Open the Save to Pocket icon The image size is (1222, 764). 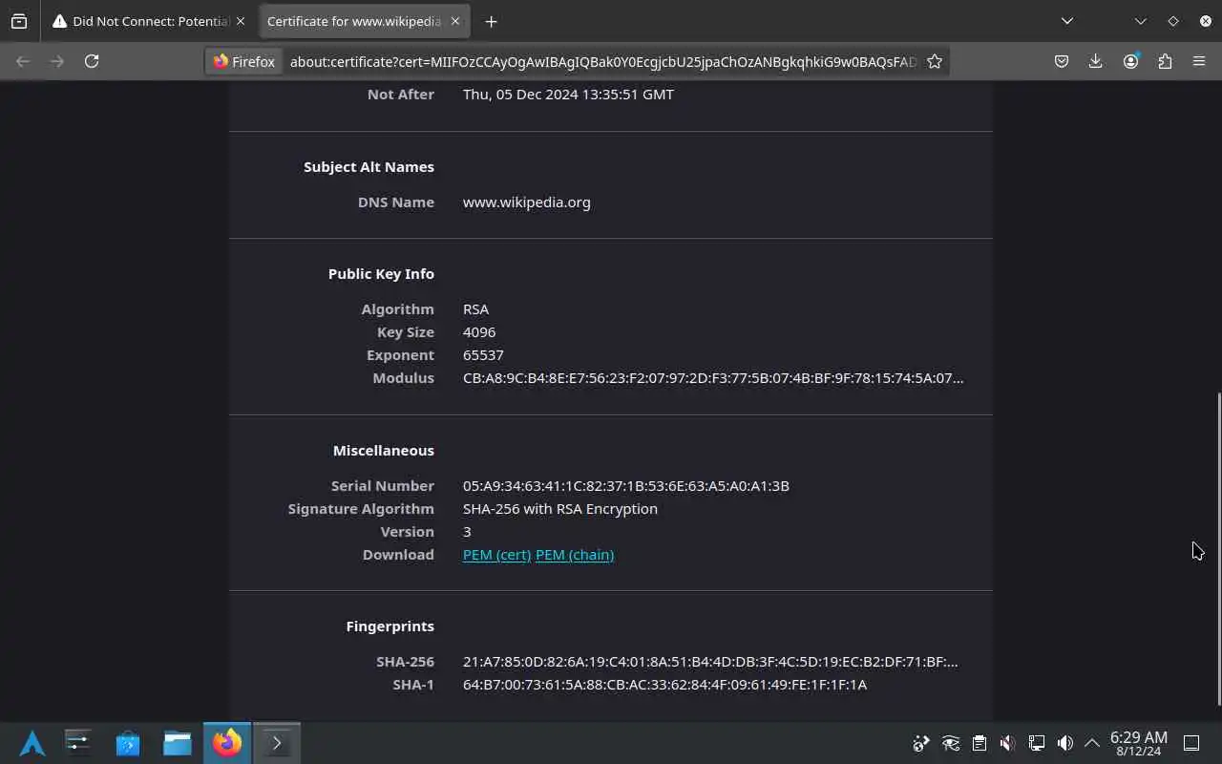pyautogui.click(x=1062, y=61)
